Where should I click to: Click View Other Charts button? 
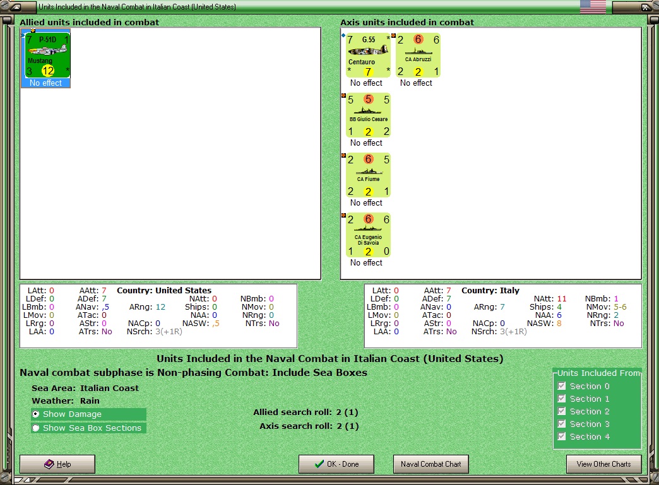[603, 464]
